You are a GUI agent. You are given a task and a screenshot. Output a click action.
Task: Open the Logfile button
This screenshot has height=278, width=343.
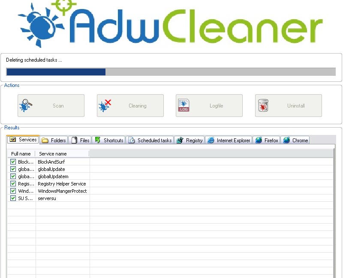[x=209, y=105]
